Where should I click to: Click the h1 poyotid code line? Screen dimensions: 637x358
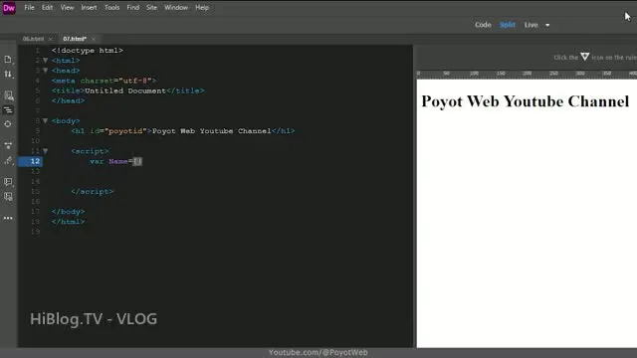183,131
